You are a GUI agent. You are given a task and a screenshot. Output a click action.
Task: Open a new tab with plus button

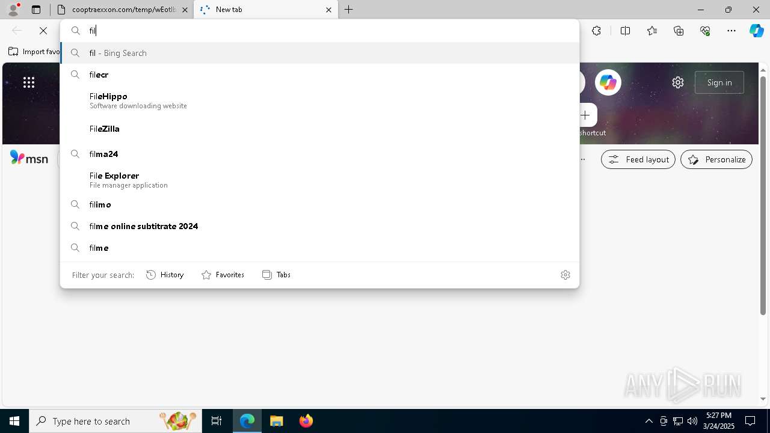pos(349,10)
